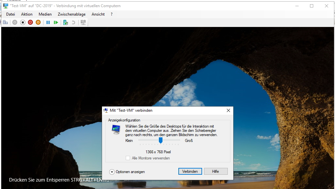Maximize the VM connection window
Image resolution: width=335 pixels, height=189 pixels.
coord(312,6)
